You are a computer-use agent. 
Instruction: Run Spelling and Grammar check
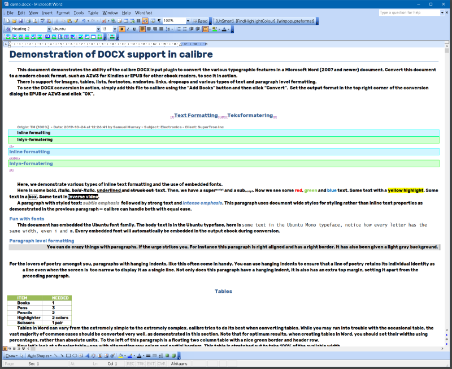point(43,21)
